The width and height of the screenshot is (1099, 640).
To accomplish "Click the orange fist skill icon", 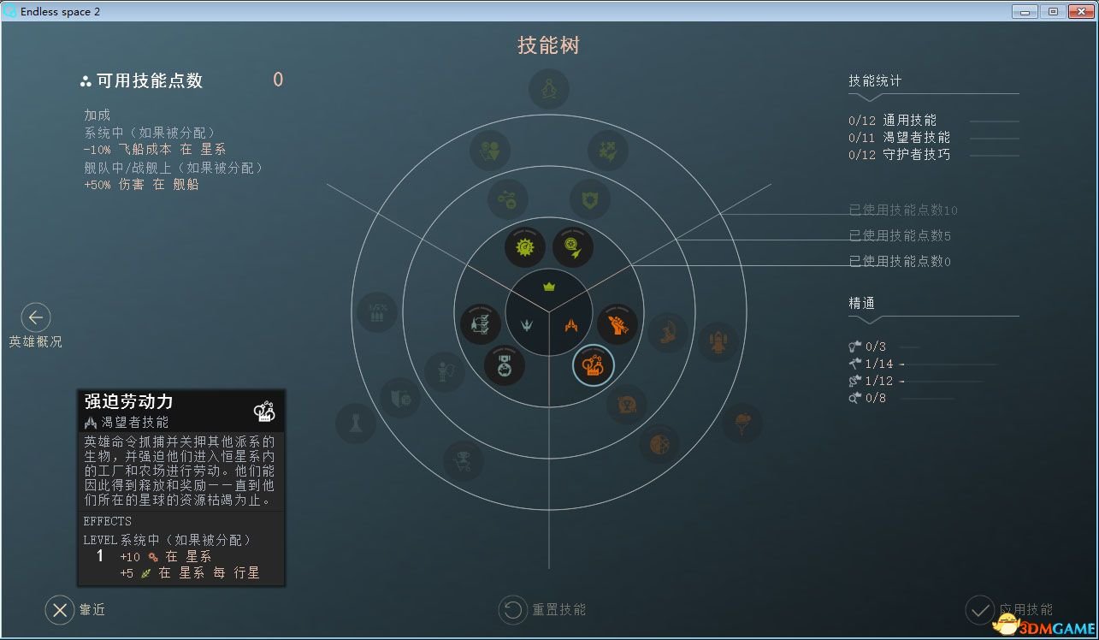I will 617,323.
